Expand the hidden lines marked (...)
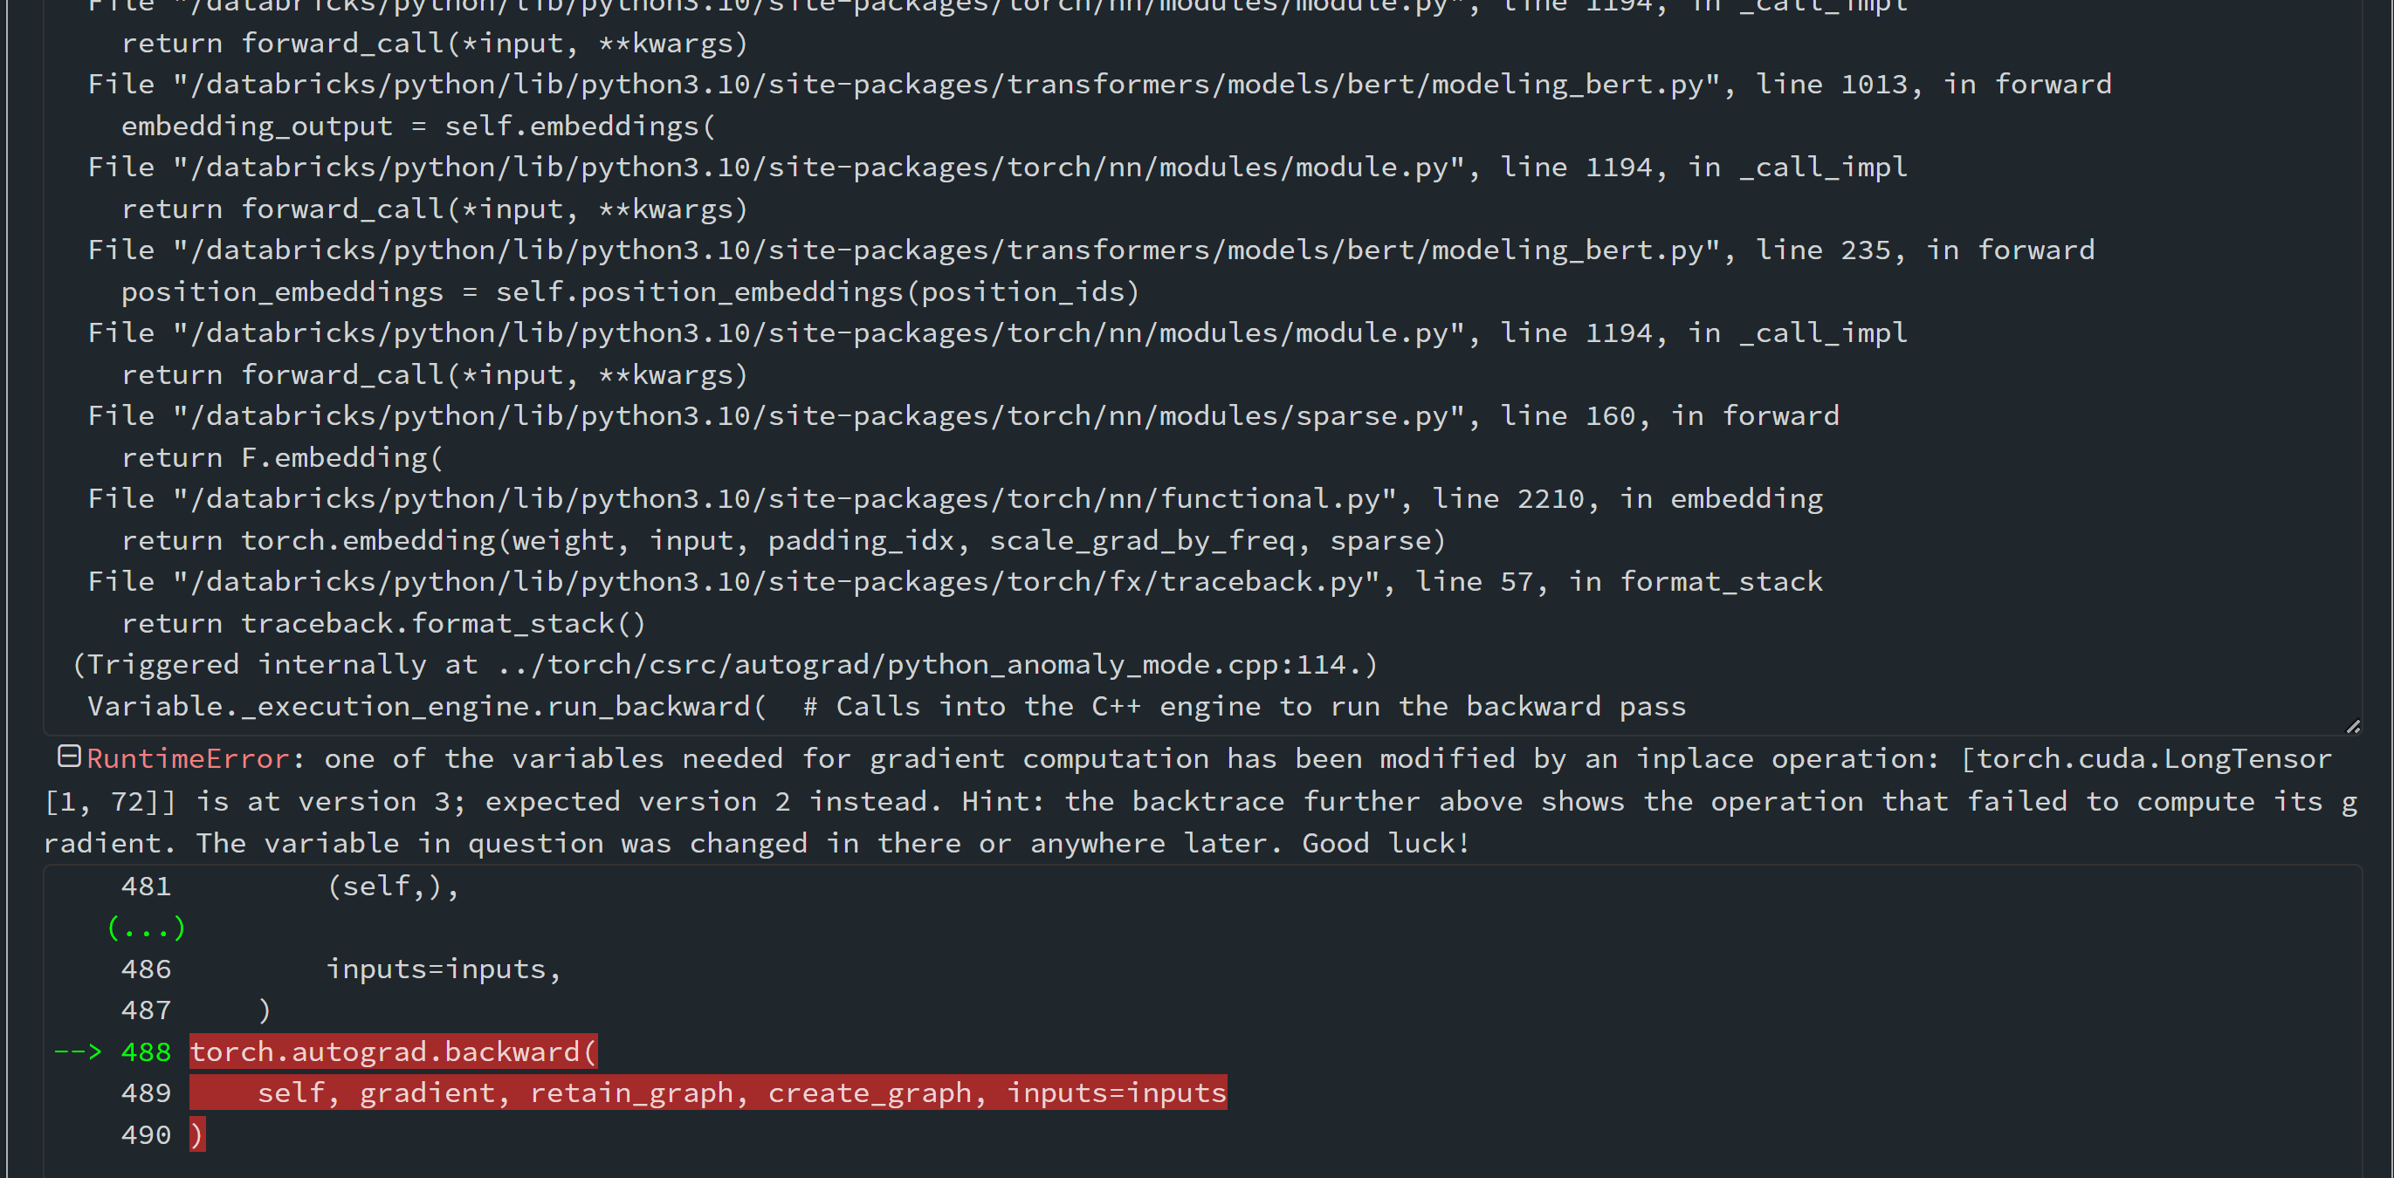Screen dimensions: 2394x1178 click(146, 926)
